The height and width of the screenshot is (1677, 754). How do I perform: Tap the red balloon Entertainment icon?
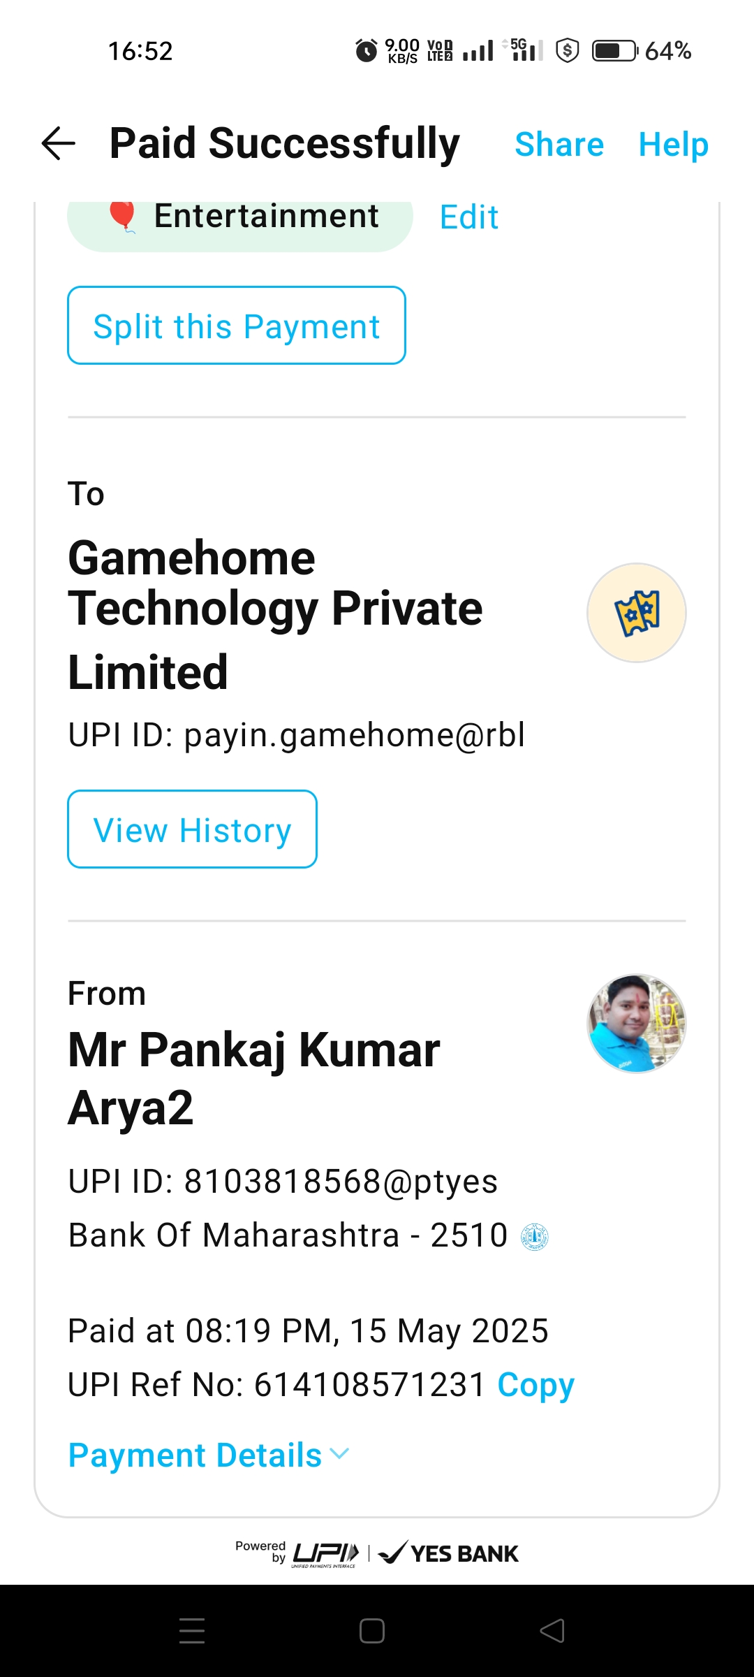pyautogui.click(x=123, y=216)
